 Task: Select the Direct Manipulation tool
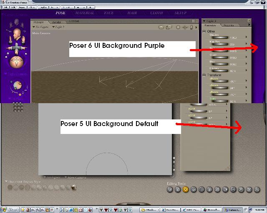257,189
